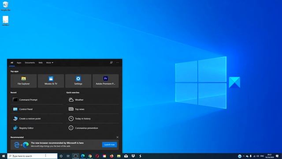Open the Action Center notifications icon
Screen dimensions: 282x159
(277, 156)
